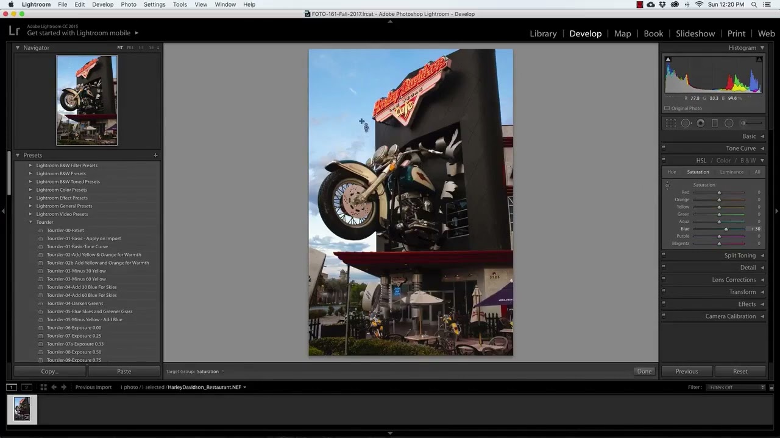Toggle the Detail panel on/off switch
The image size is (780, 438).
click(664, 268)
